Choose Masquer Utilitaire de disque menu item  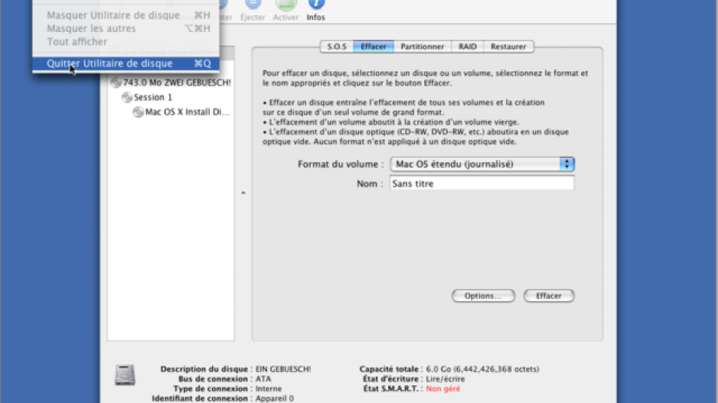point(126,15)
